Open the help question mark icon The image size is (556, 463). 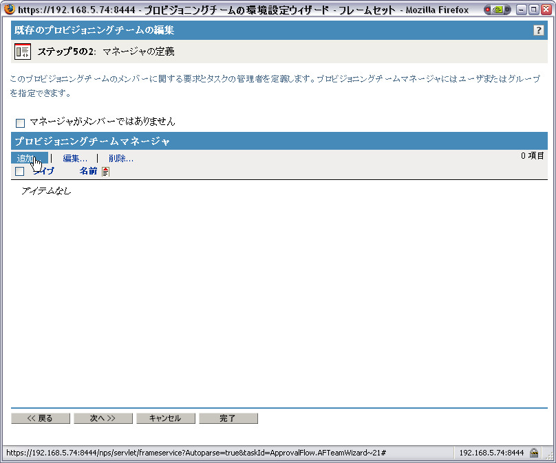(x=538, y=30)
